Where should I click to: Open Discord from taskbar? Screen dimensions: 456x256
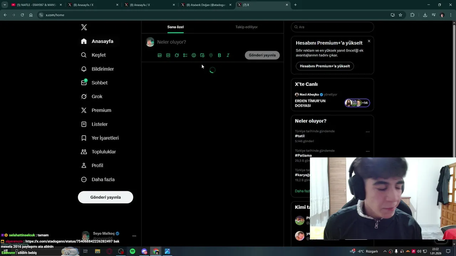click(144, 251)
